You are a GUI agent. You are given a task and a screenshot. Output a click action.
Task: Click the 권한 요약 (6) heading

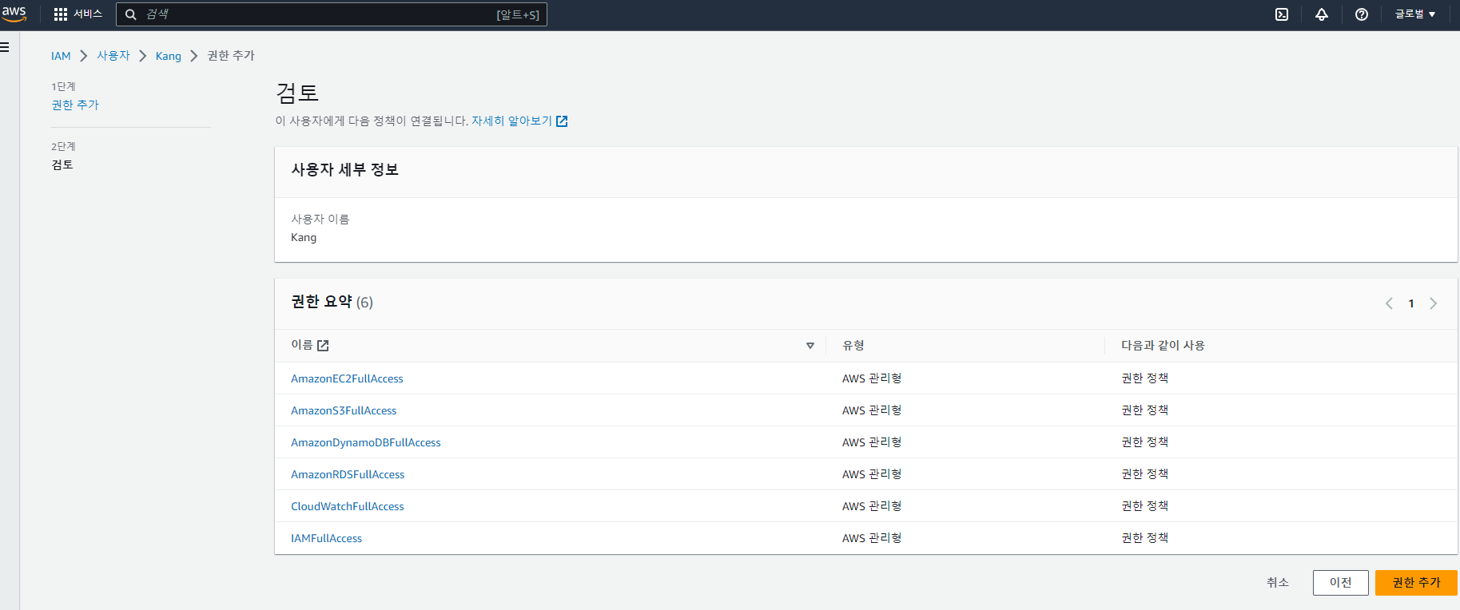pos(332,302)
